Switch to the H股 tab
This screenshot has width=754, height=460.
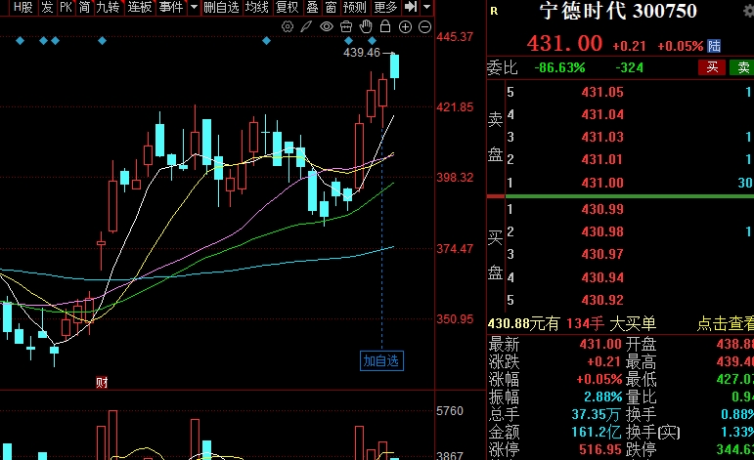pyautogui.click(x=22, y=7)
